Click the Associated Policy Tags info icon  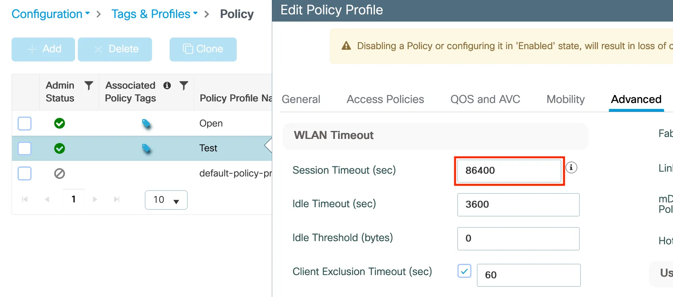[x=167, y=85]
